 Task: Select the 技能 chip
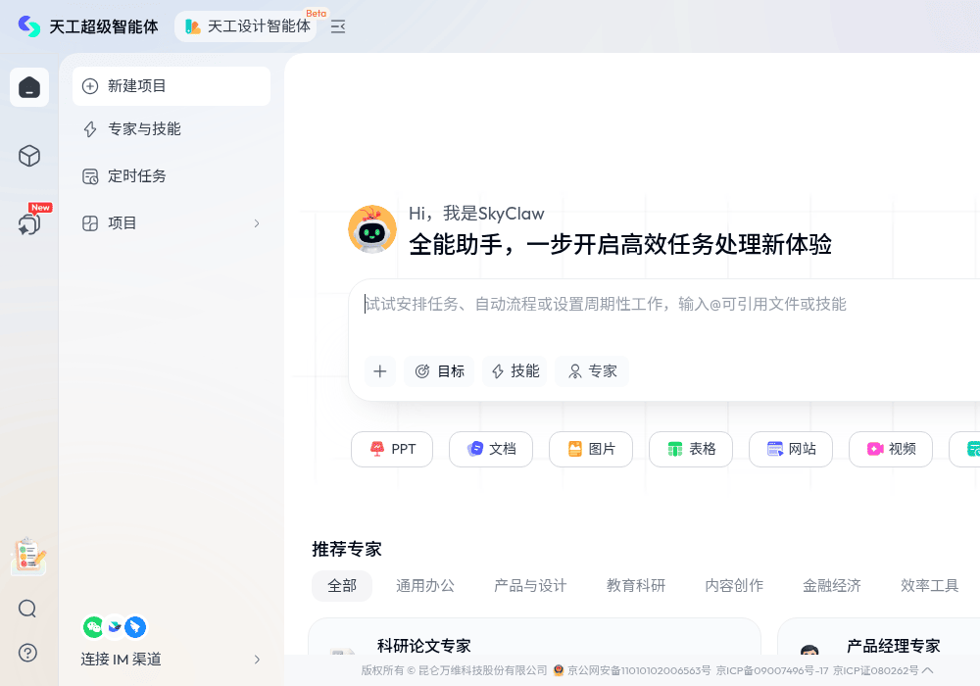tap(515, 371)
